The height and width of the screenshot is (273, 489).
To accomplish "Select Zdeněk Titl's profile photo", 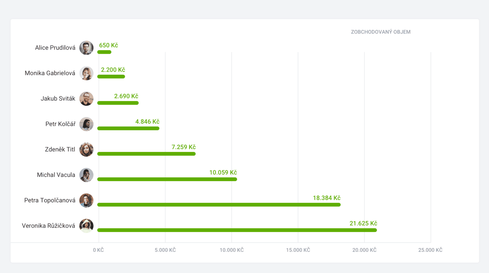I will click(x=86, y=150).
